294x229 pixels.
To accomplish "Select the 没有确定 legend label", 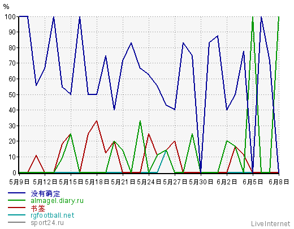I will [45, 193].
